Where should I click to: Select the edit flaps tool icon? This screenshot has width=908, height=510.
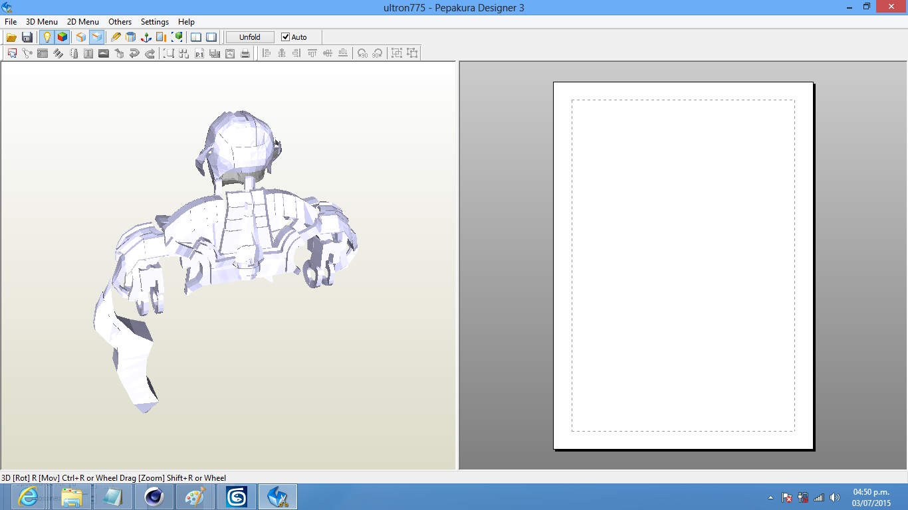[43, 53]
